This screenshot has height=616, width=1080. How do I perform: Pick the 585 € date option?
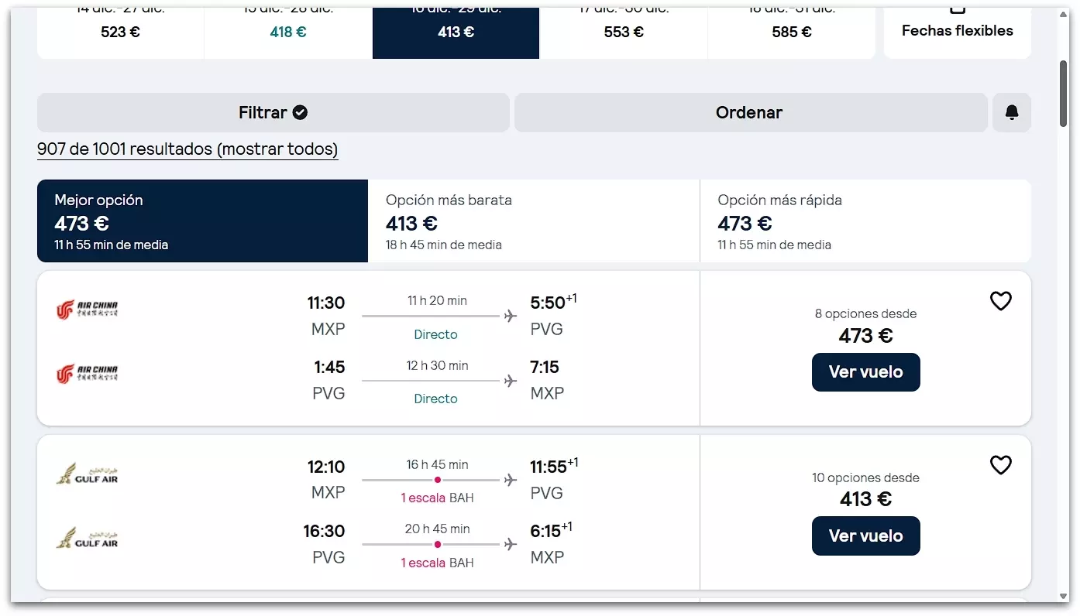(x=792, y=32)
